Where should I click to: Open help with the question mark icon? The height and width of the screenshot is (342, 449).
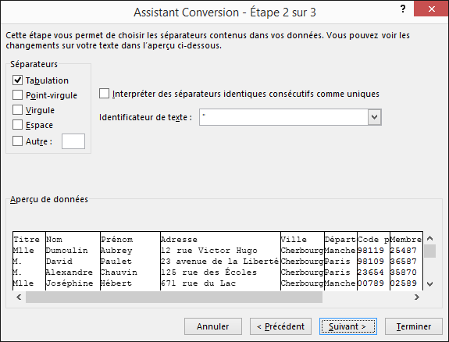click(403, 9)
